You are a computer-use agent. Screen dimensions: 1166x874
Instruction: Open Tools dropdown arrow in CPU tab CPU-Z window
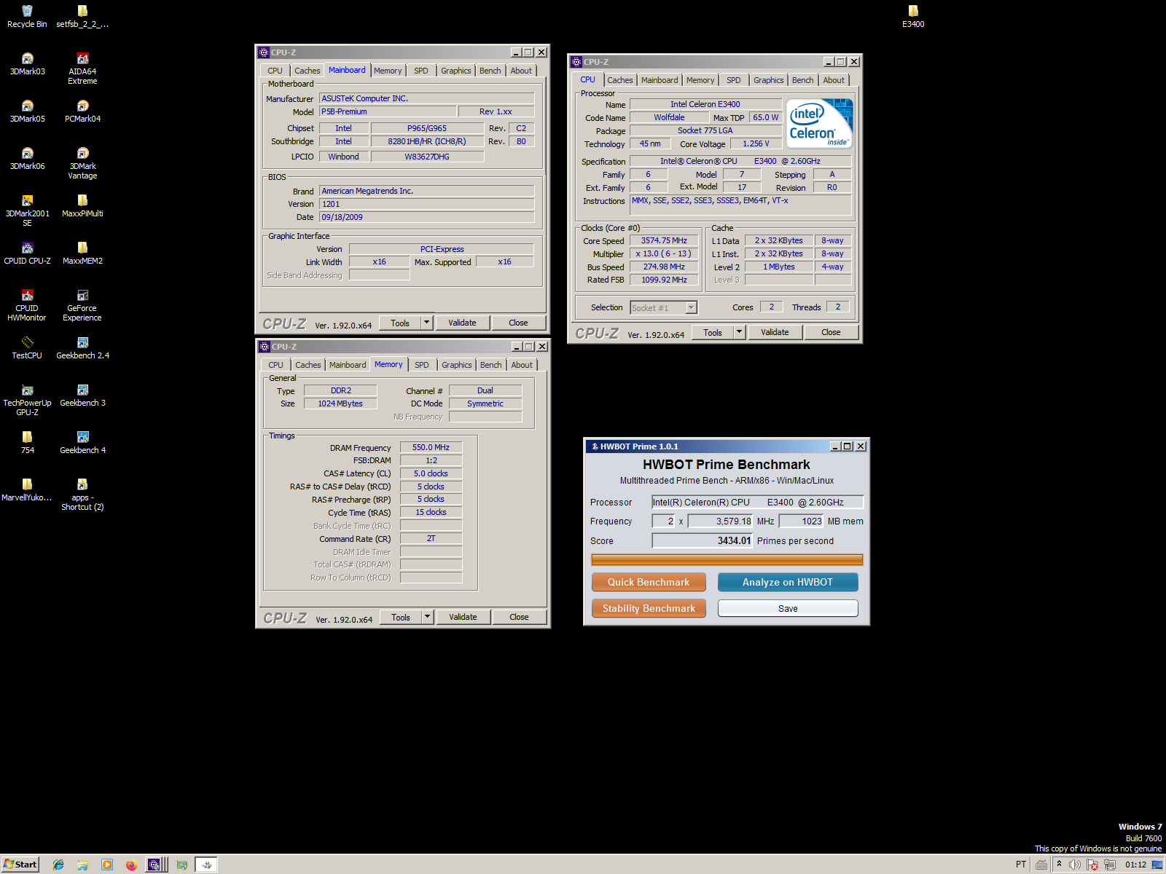(x=740, y=332)
